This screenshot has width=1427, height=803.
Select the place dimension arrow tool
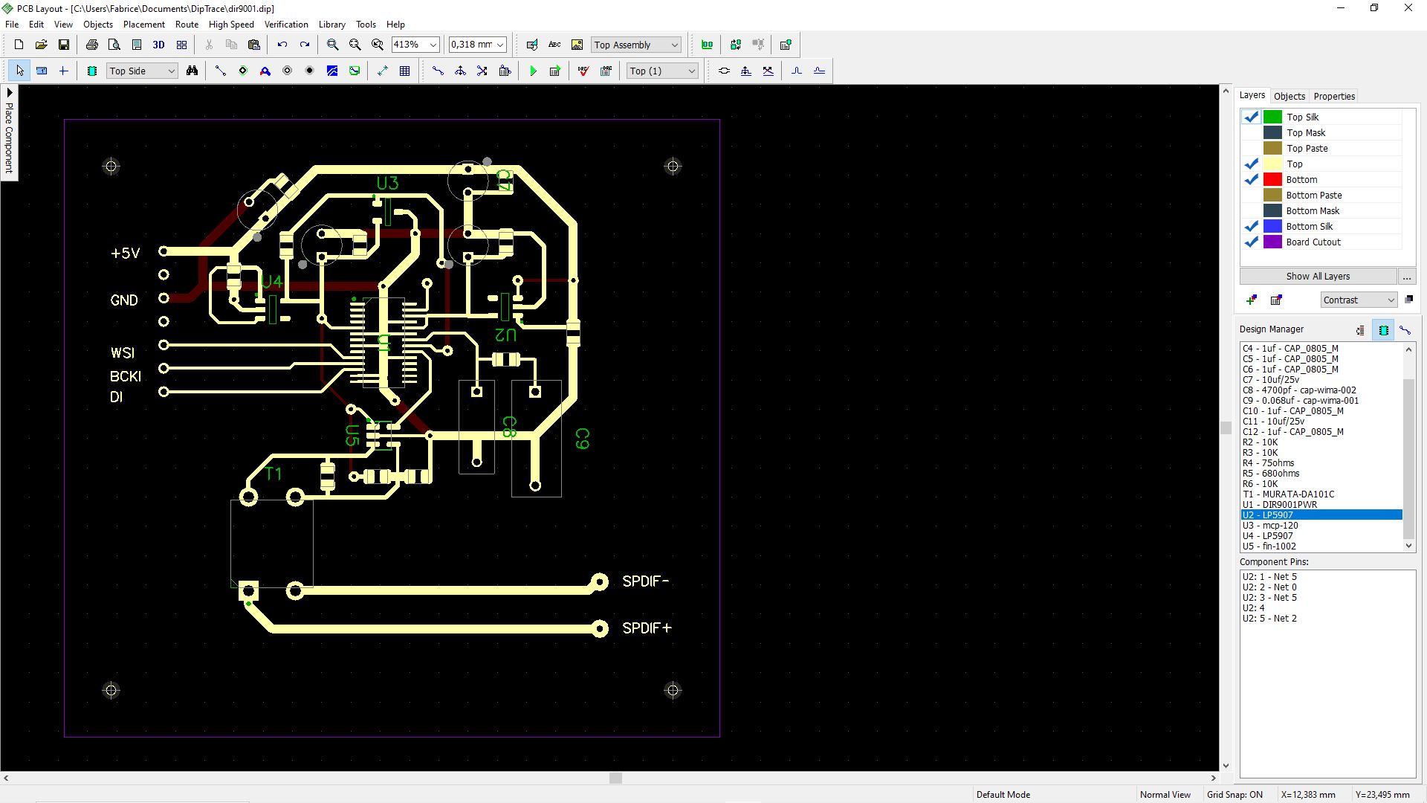[383, 71]
